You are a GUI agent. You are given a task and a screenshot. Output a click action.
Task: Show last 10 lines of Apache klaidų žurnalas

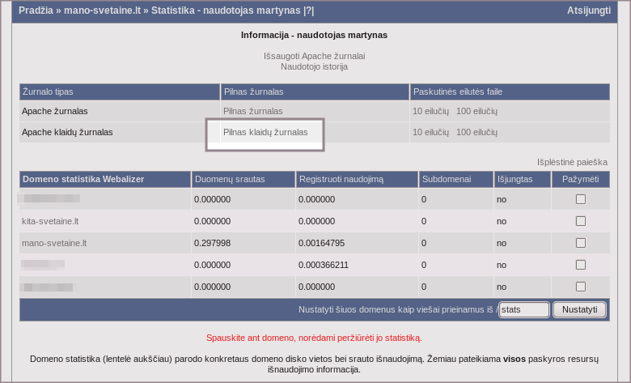pyautogui.click(x=430, y=132)
